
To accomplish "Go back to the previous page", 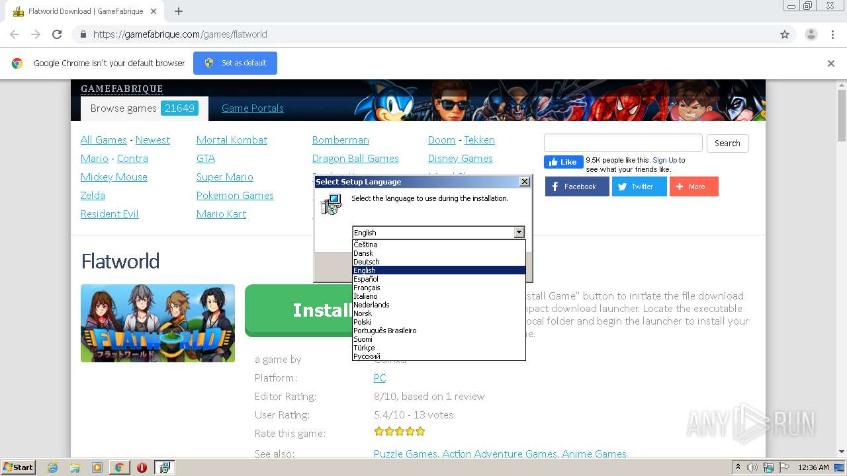I will pos(15,34).
